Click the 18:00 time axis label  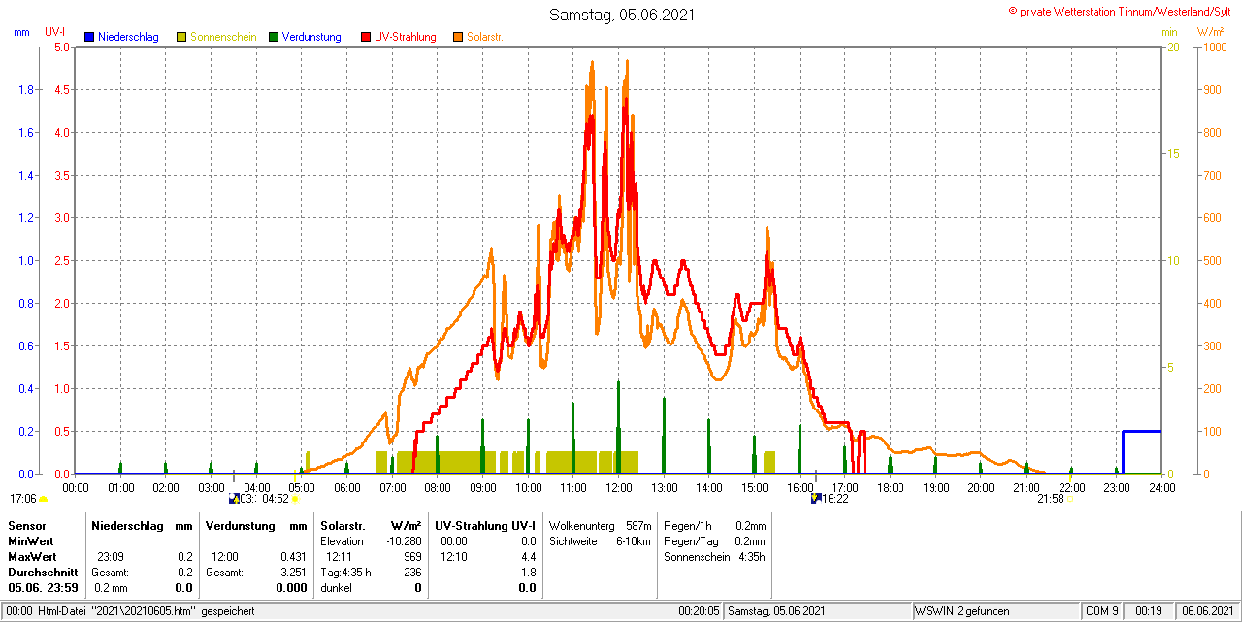(x=890, y=487)
